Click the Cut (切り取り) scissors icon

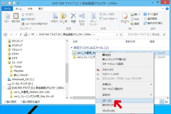pos(28,14)
